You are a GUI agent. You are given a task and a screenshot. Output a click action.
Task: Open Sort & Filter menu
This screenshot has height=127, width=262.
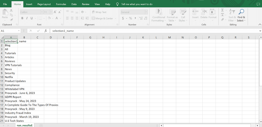click(x=232, y=15)
